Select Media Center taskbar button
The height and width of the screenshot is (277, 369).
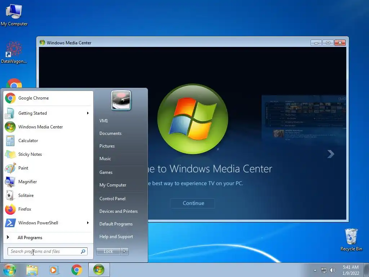pos(99,270)
